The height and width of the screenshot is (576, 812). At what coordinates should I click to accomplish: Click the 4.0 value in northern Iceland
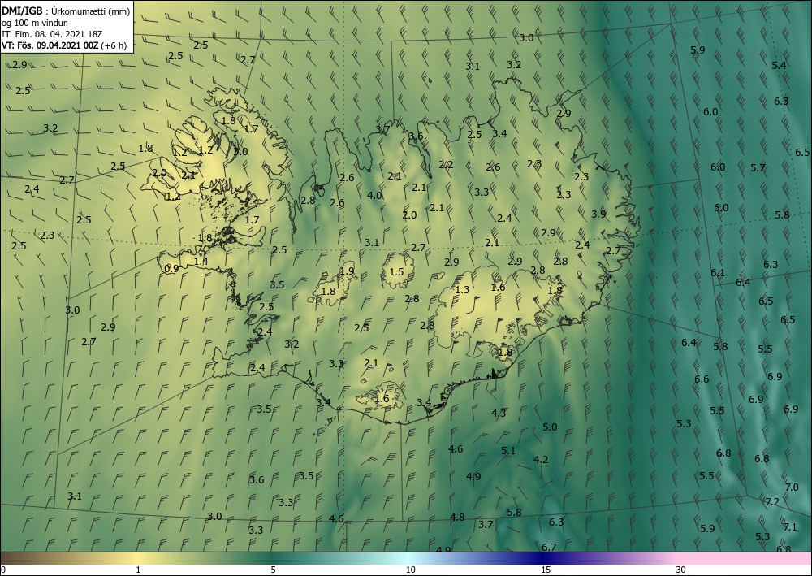click(x=374, y=195)
